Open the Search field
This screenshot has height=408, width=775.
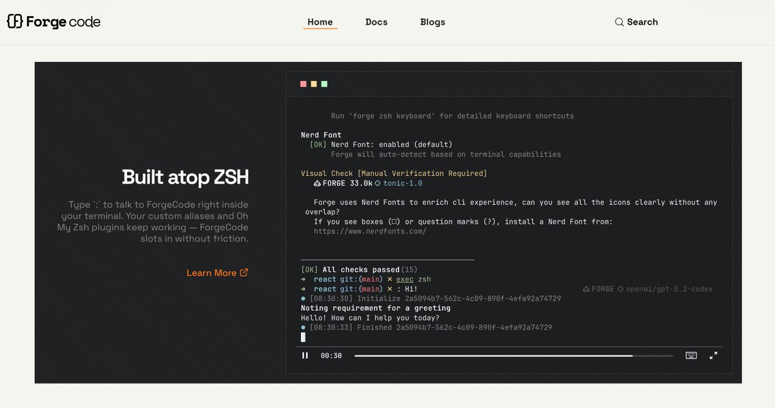coord(636,22)
